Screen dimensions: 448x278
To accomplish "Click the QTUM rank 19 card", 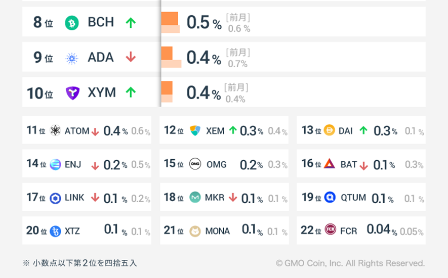I will click(360, 198).
